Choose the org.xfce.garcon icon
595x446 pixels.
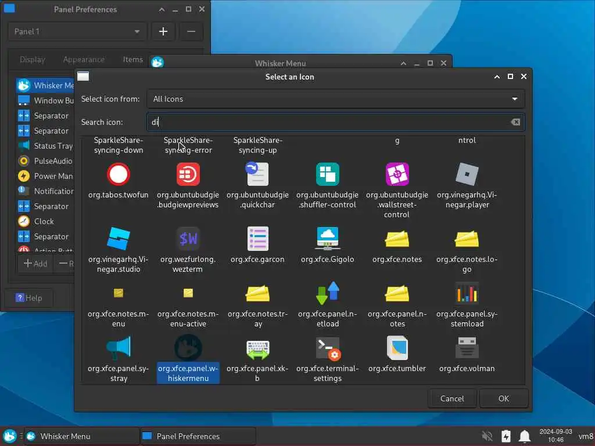pyautogui.click(x=257, y=239)
